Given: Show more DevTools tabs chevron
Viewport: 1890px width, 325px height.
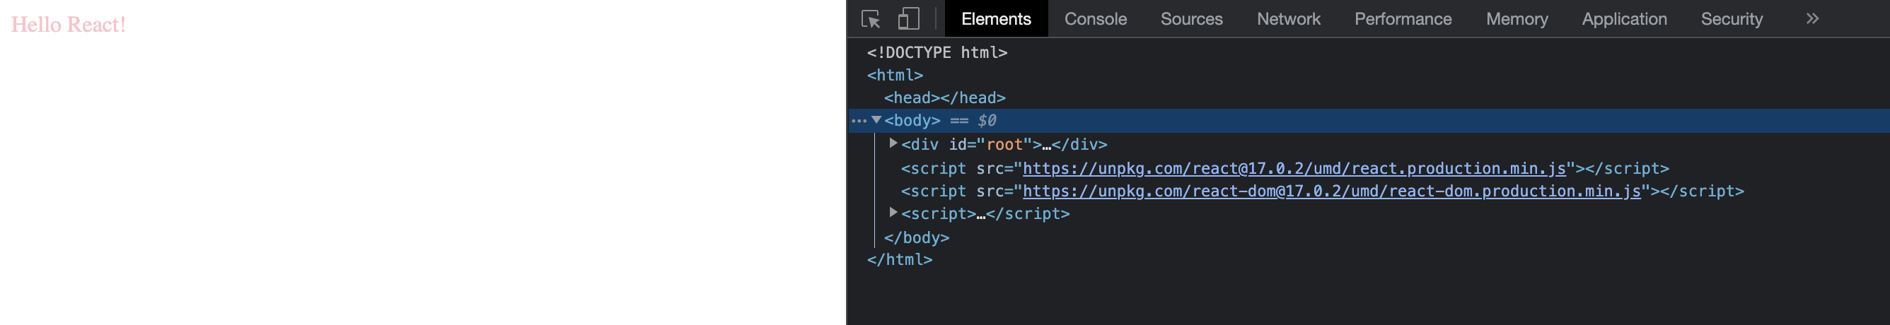Looking at the screenshot, I should (1812, 19).
